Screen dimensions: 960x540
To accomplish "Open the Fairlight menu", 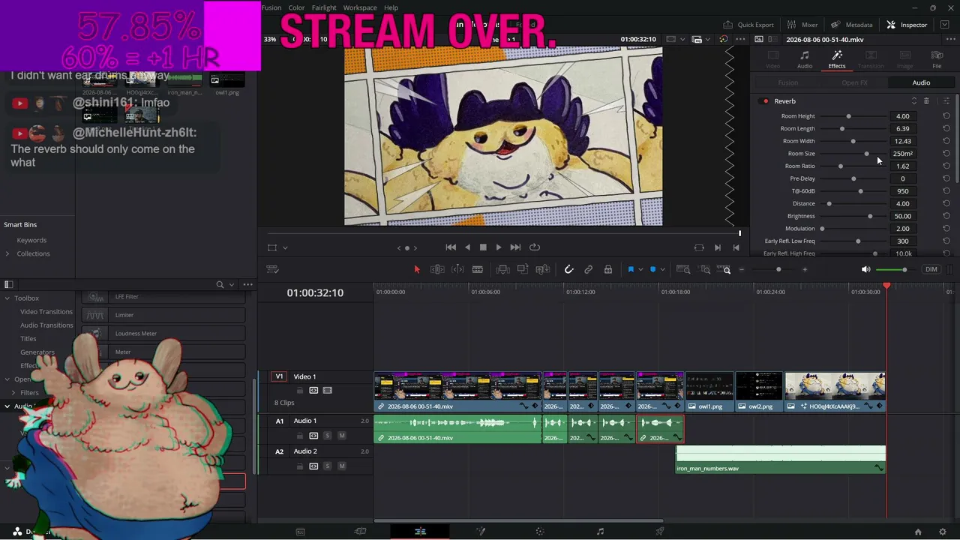I will (x=324, y=7).
